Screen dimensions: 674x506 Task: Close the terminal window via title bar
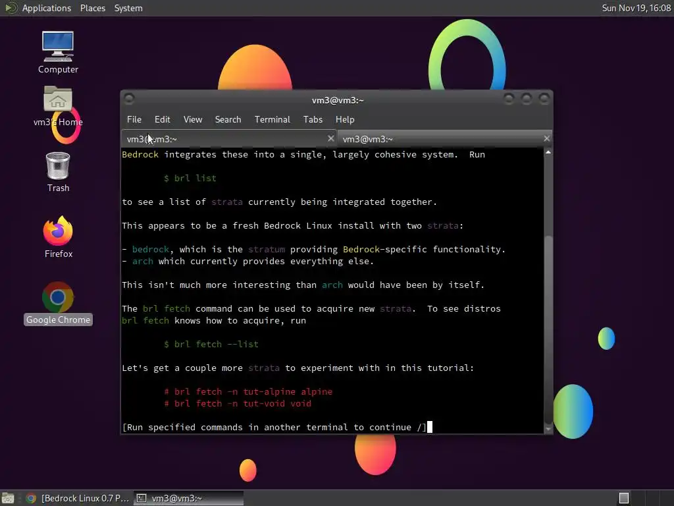544,99
